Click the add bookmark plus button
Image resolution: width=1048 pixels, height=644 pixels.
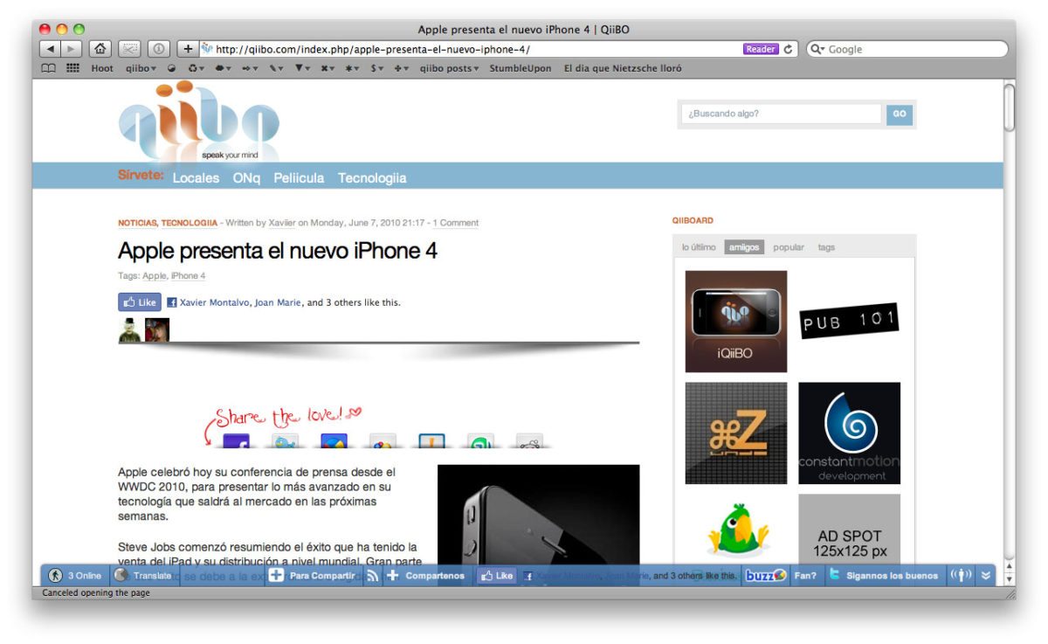coord(188,49)
